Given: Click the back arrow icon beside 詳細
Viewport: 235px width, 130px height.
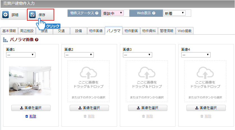Looking at the screenshot, I should click(x=6, y=15).
